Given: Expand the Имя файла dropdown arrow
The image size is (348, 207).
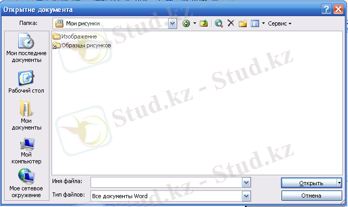Looking at the screenshot, I should pyautogui.click(x=246, y=183).
